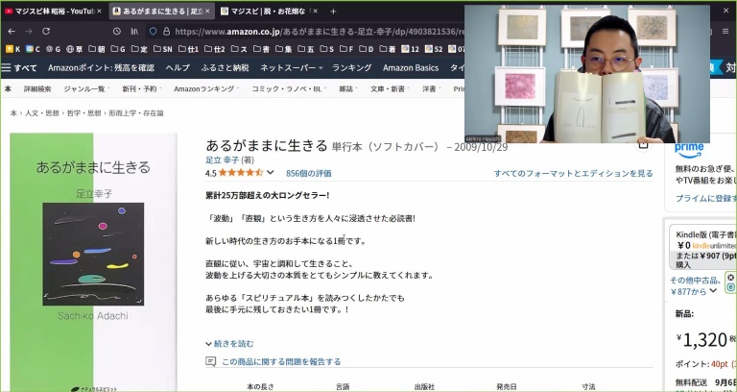Open the 書 bookmark folder
Image resolution: width=737 pixels, height=392 pixels.
click(x=261, y=49)
